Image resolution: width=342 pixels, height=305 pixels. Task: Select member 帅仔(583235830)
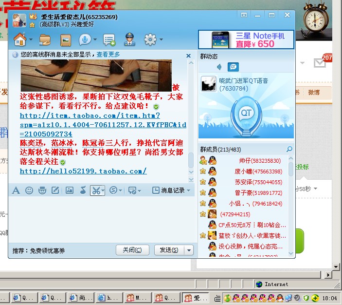(x=243, y=161)
